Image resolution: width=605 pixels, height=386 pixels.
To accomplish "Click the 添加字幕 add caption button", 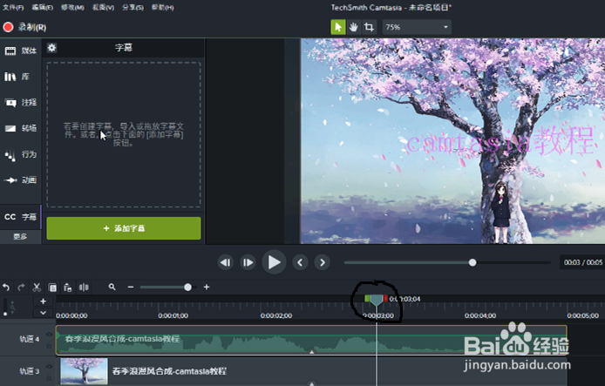I will point(124,228).
